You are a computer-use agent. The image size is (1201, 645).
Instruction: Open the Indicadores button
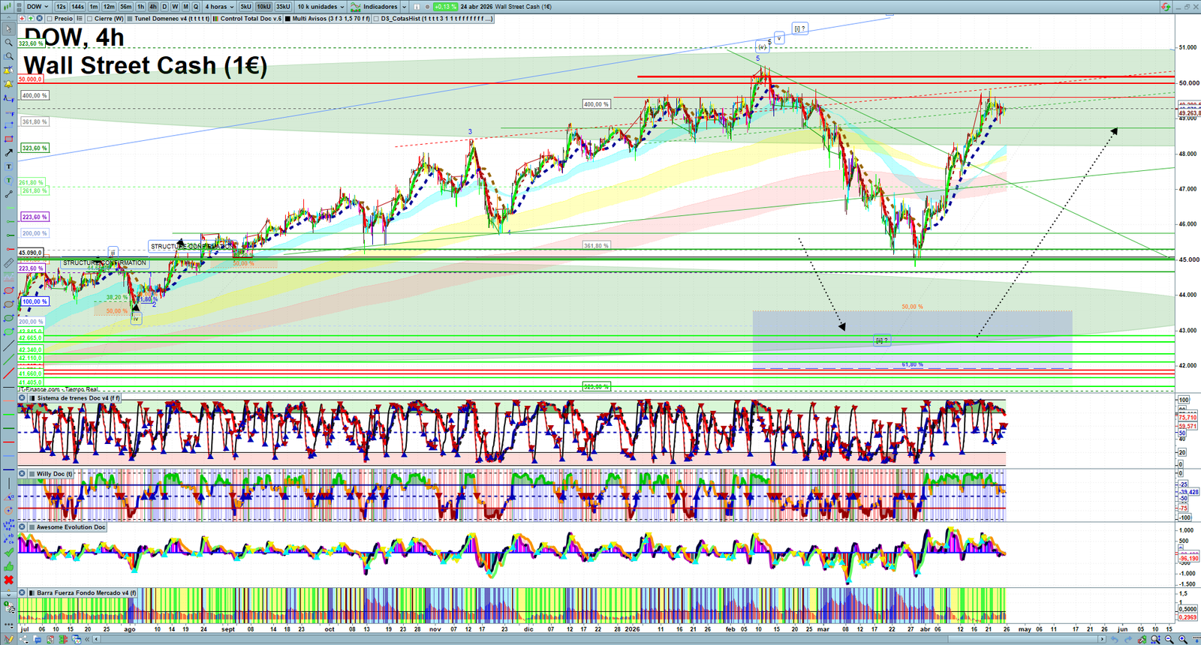click(x=375, y=7)
